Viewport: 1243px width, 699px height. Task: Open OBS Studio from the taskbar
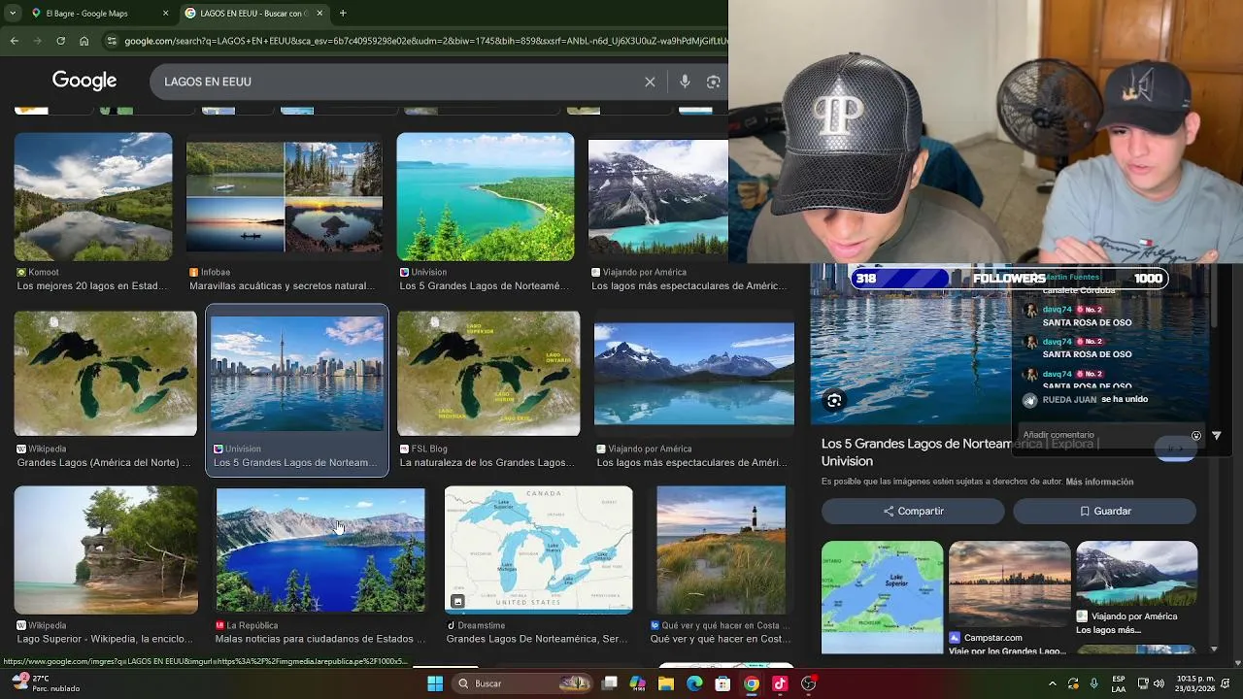(808, 683)
